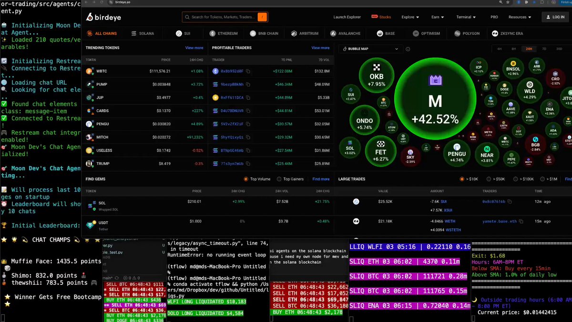The image size is (572, 322).
Task: Copy trader address BTNpGE46mb
Action: point(248,151)
